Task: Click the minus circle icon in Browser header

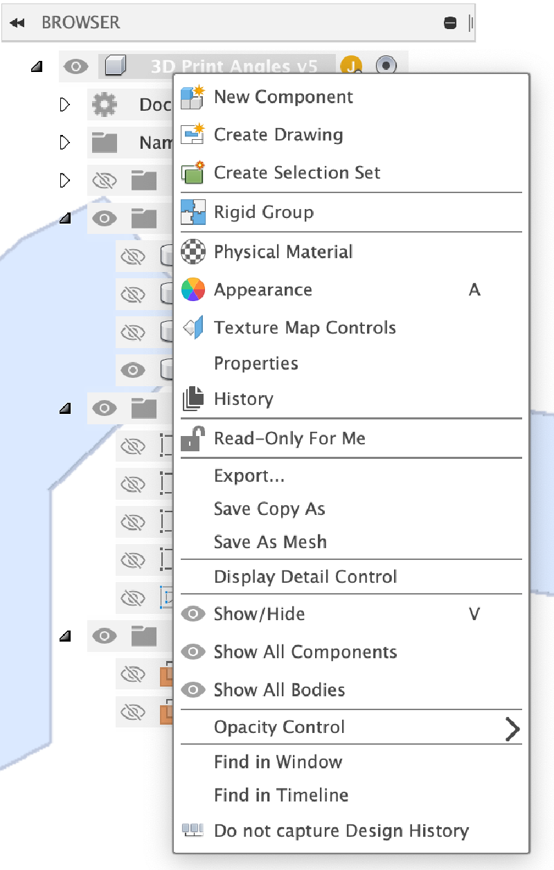Action: 450,23
